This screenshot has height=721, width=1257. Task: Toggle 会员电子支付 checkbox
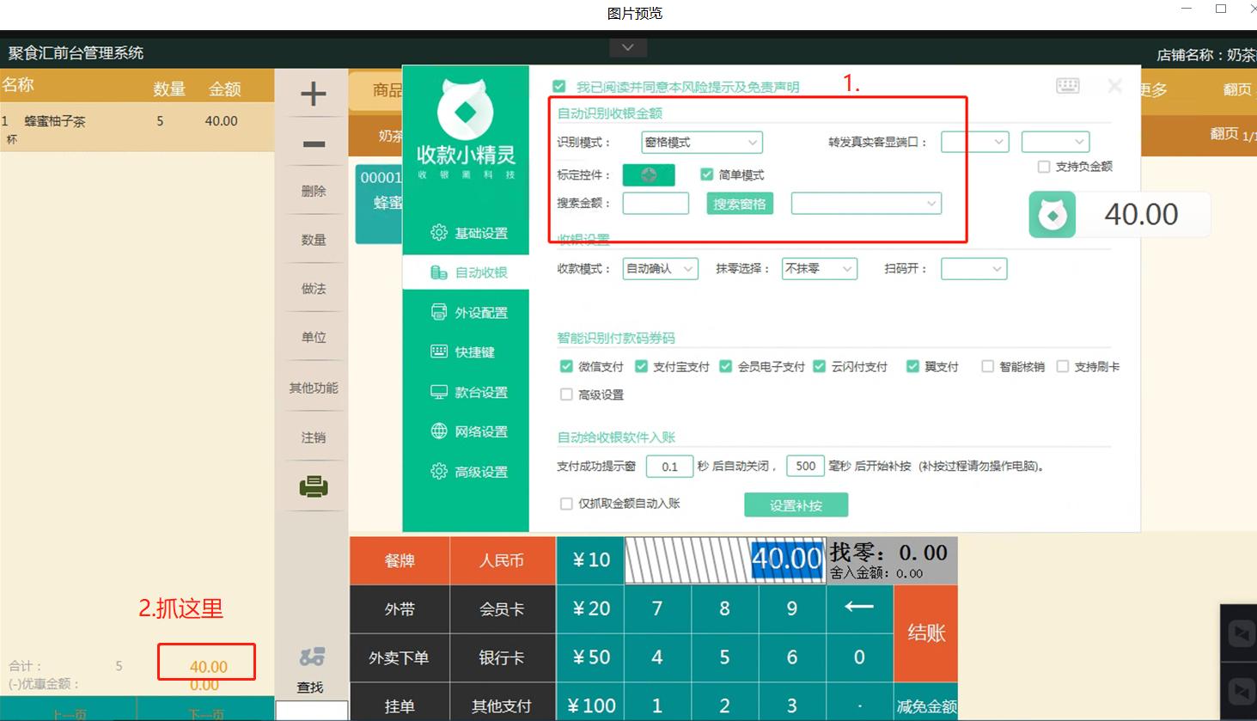[x=726, y=366]
